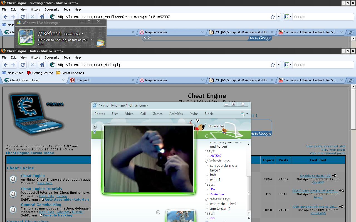Click the site icon beside the index.php URL
Viewport: 356px width, 222px height.
pyautogui.click(x=52, y=65)
